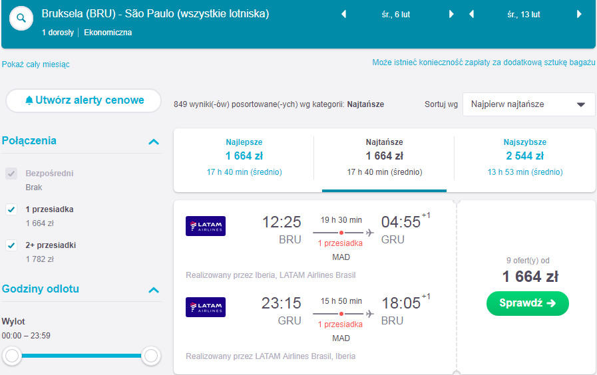
Task: Go to next departure date after śr., 6 lut
Action: [x=451, y=15]
